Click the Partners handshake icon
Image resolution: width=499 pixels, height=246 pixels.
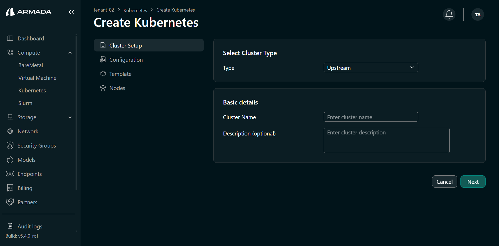(x=10, y=202)
